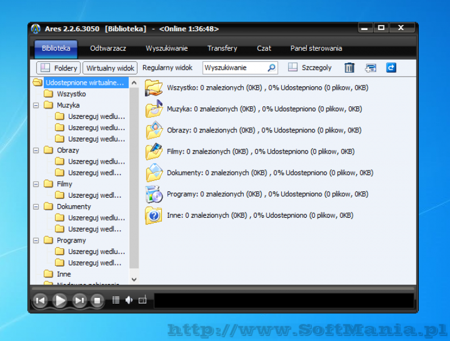Collapse the Dokumenty tree node
This screenshot has width=450, height=341.
point(36,207)
